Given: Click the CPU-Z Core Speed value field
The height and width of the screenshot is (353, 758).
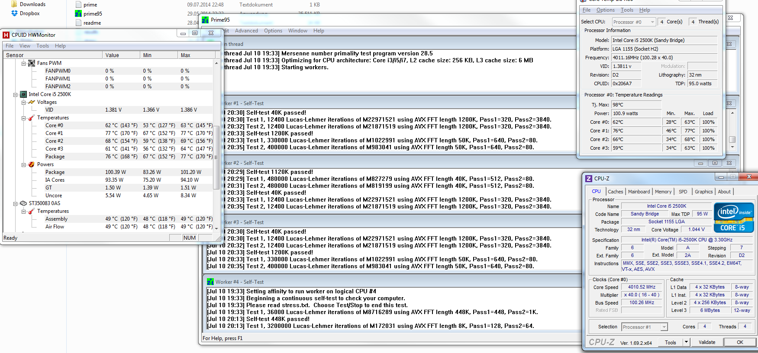Looking at the screenshot, I should (x=642, y=287).
